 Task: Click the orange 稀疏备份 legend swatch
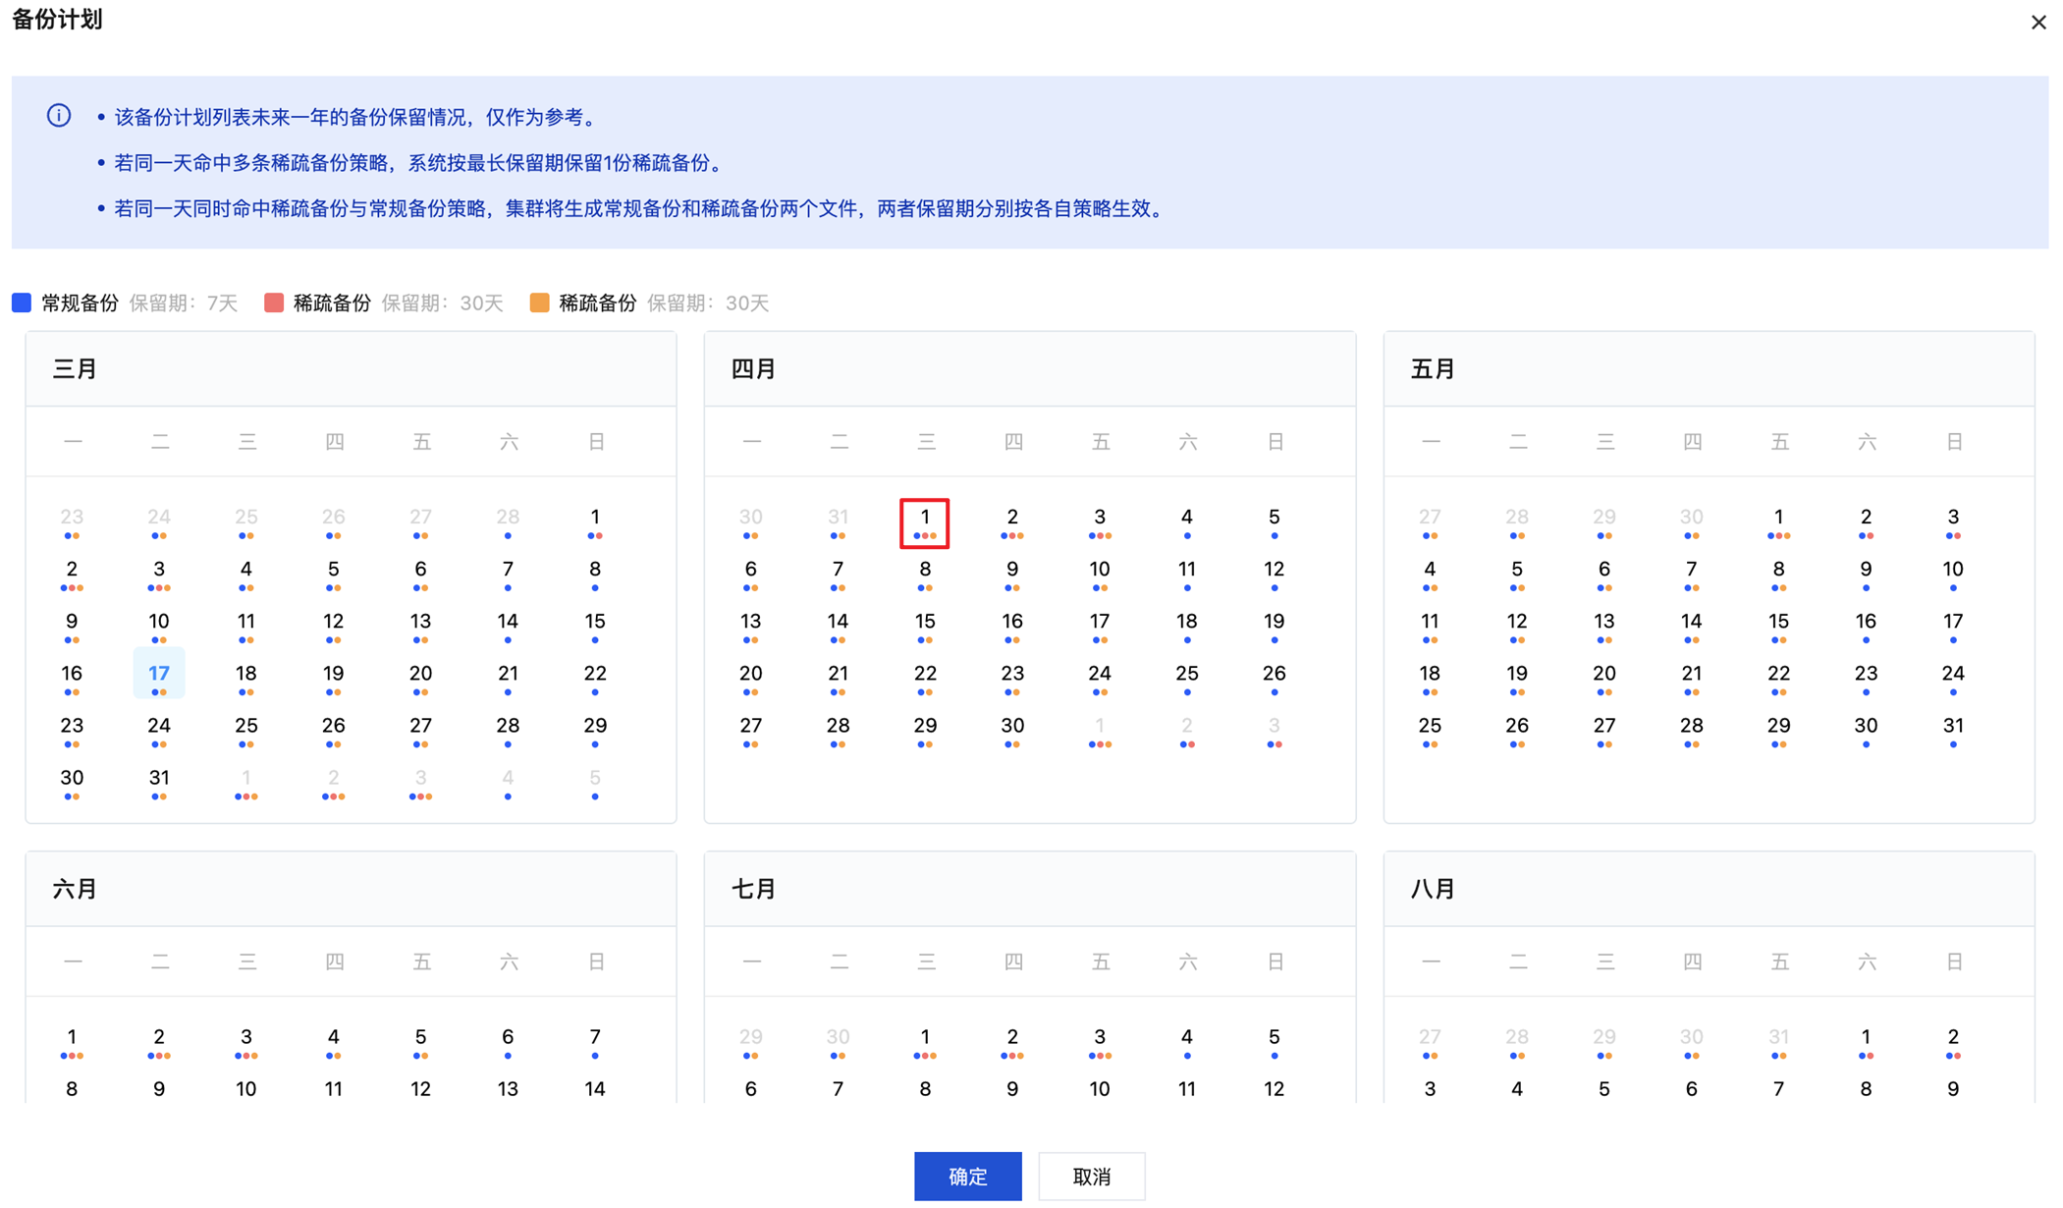point(539,302)
